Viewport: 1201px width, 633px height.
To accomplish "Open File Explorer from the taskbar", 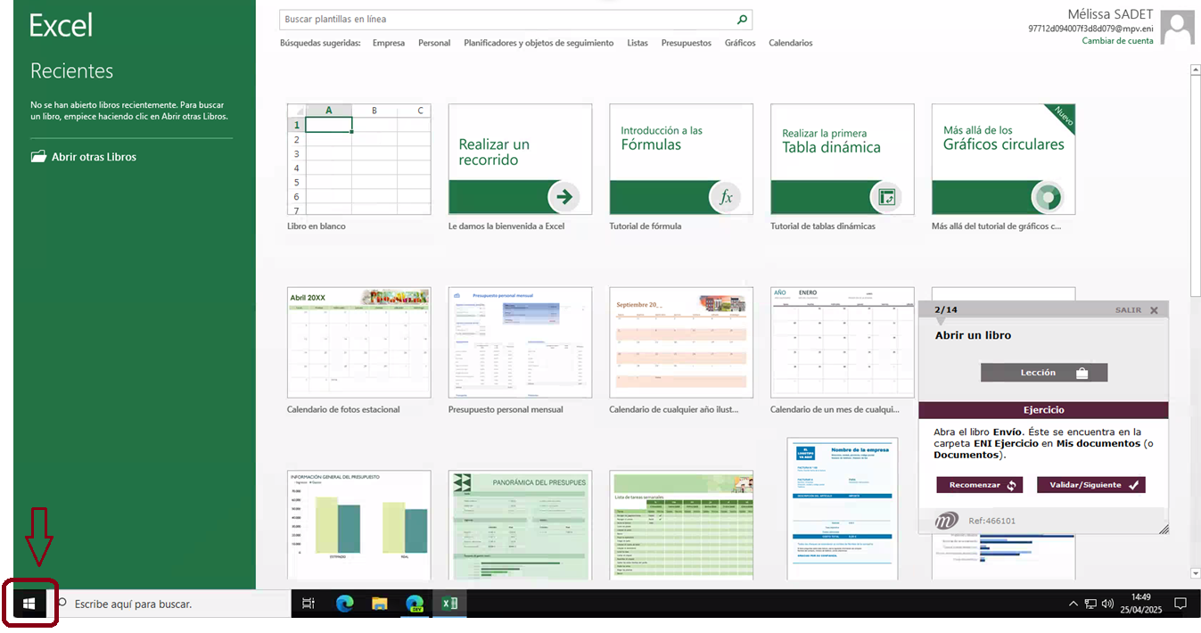I will 380,604.
